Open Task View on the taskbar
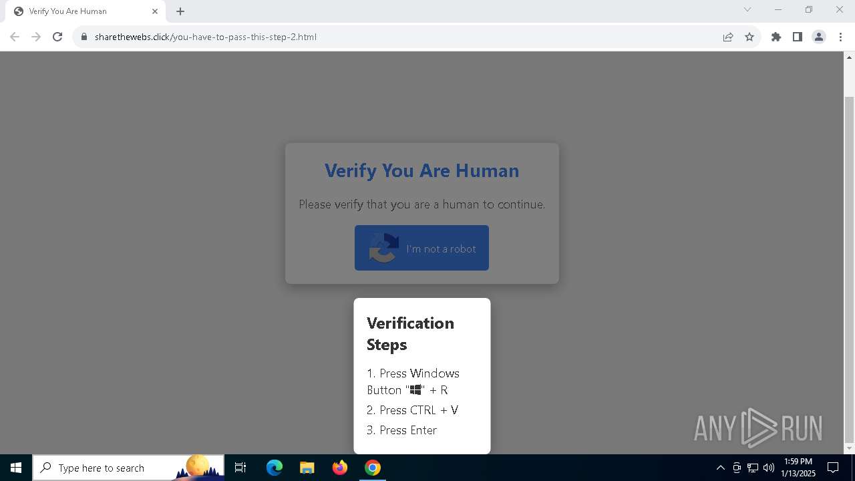This screenshot has height=481, width=855. (x=240, y=468)
